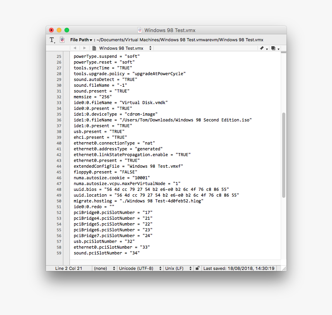Open the marker pen menu
The height and width of the screenshot is (315, 332).
coord(264,48)
